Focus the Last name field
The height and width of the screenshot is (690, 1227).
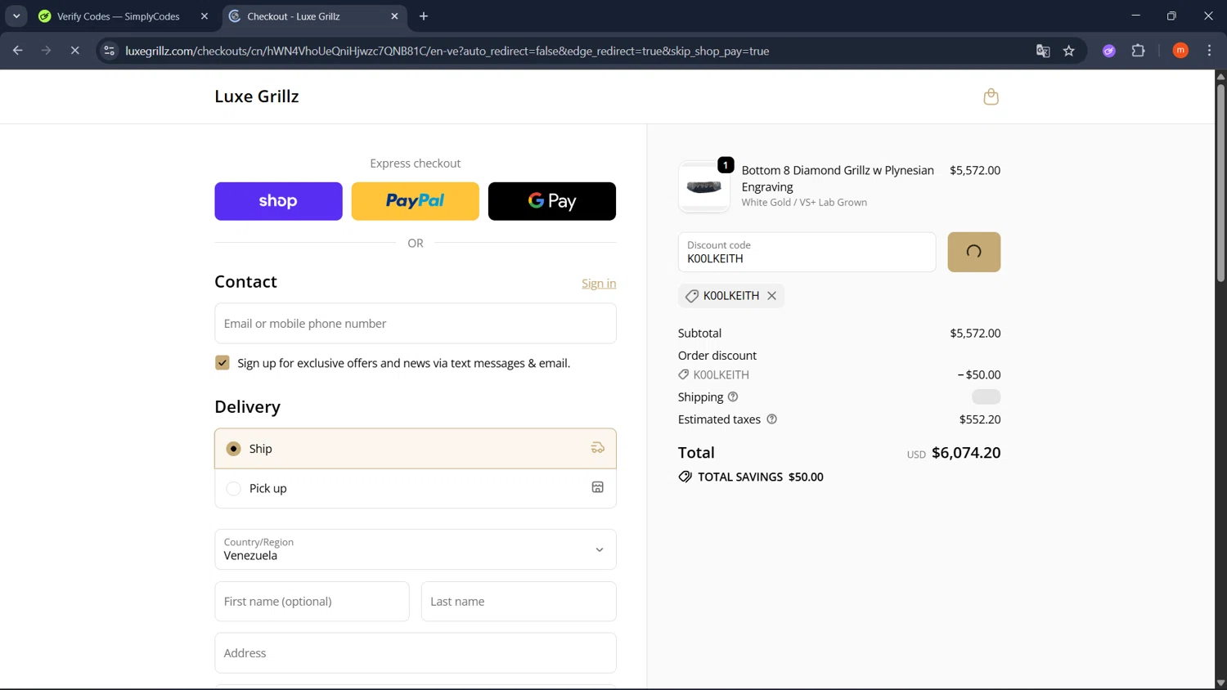point(519,602)
